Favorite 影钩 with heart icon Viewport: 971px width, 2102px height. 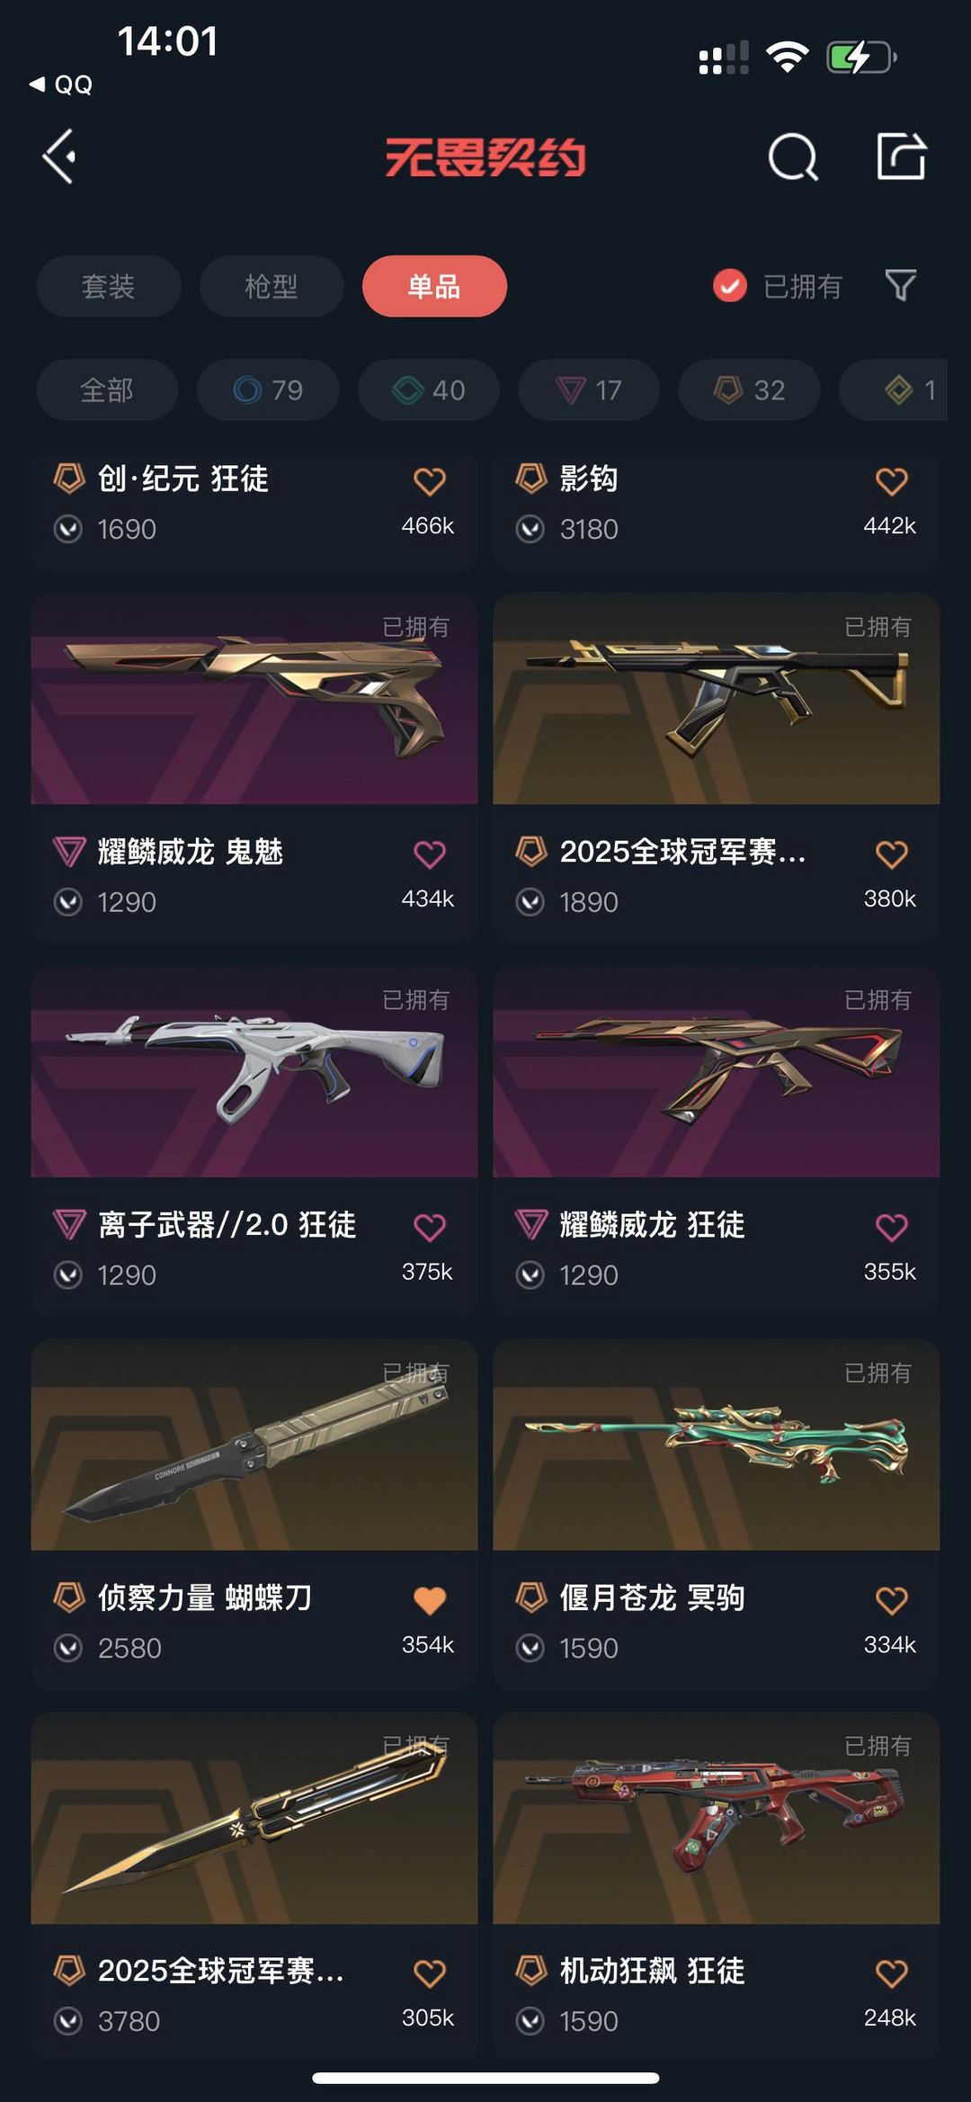(x=891, y=481)
